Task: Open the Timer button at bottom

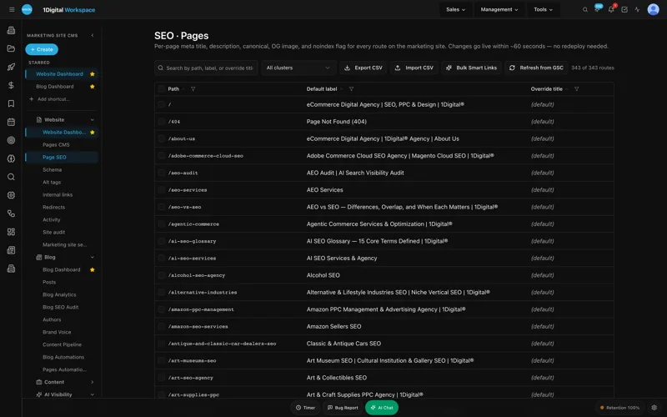Action: 305,408
